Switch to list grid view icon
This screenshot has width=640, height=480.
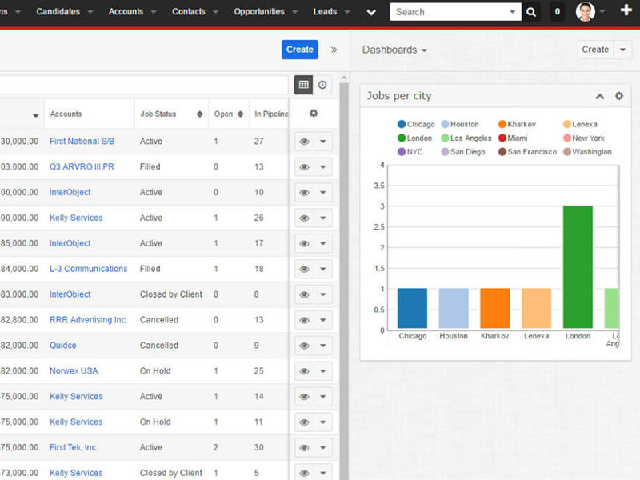[x=304, y=85]
